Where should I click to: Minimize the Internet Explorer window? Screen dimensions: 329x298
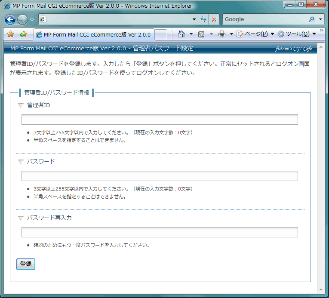[290, 4]
